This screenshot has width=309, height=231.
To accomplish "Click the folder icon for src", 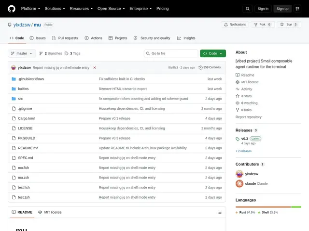I will 14,99.
